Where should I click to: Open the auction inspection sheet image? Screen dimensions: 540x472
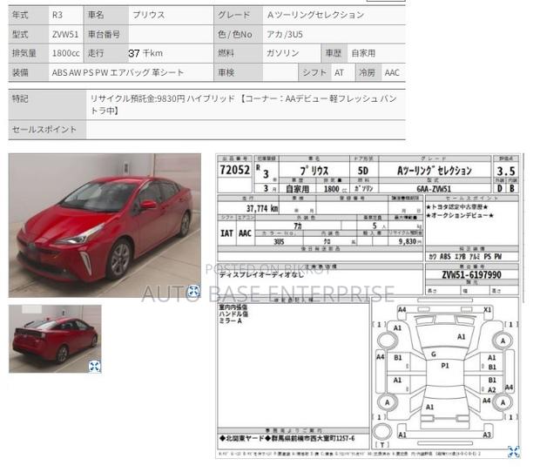pos(368,307)
